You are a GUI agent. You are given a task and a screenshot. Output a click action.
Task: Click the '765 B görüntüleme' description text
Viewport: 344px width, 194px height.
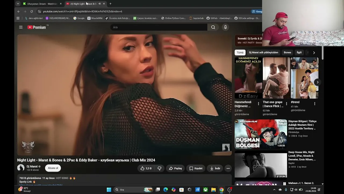point(30,178)
